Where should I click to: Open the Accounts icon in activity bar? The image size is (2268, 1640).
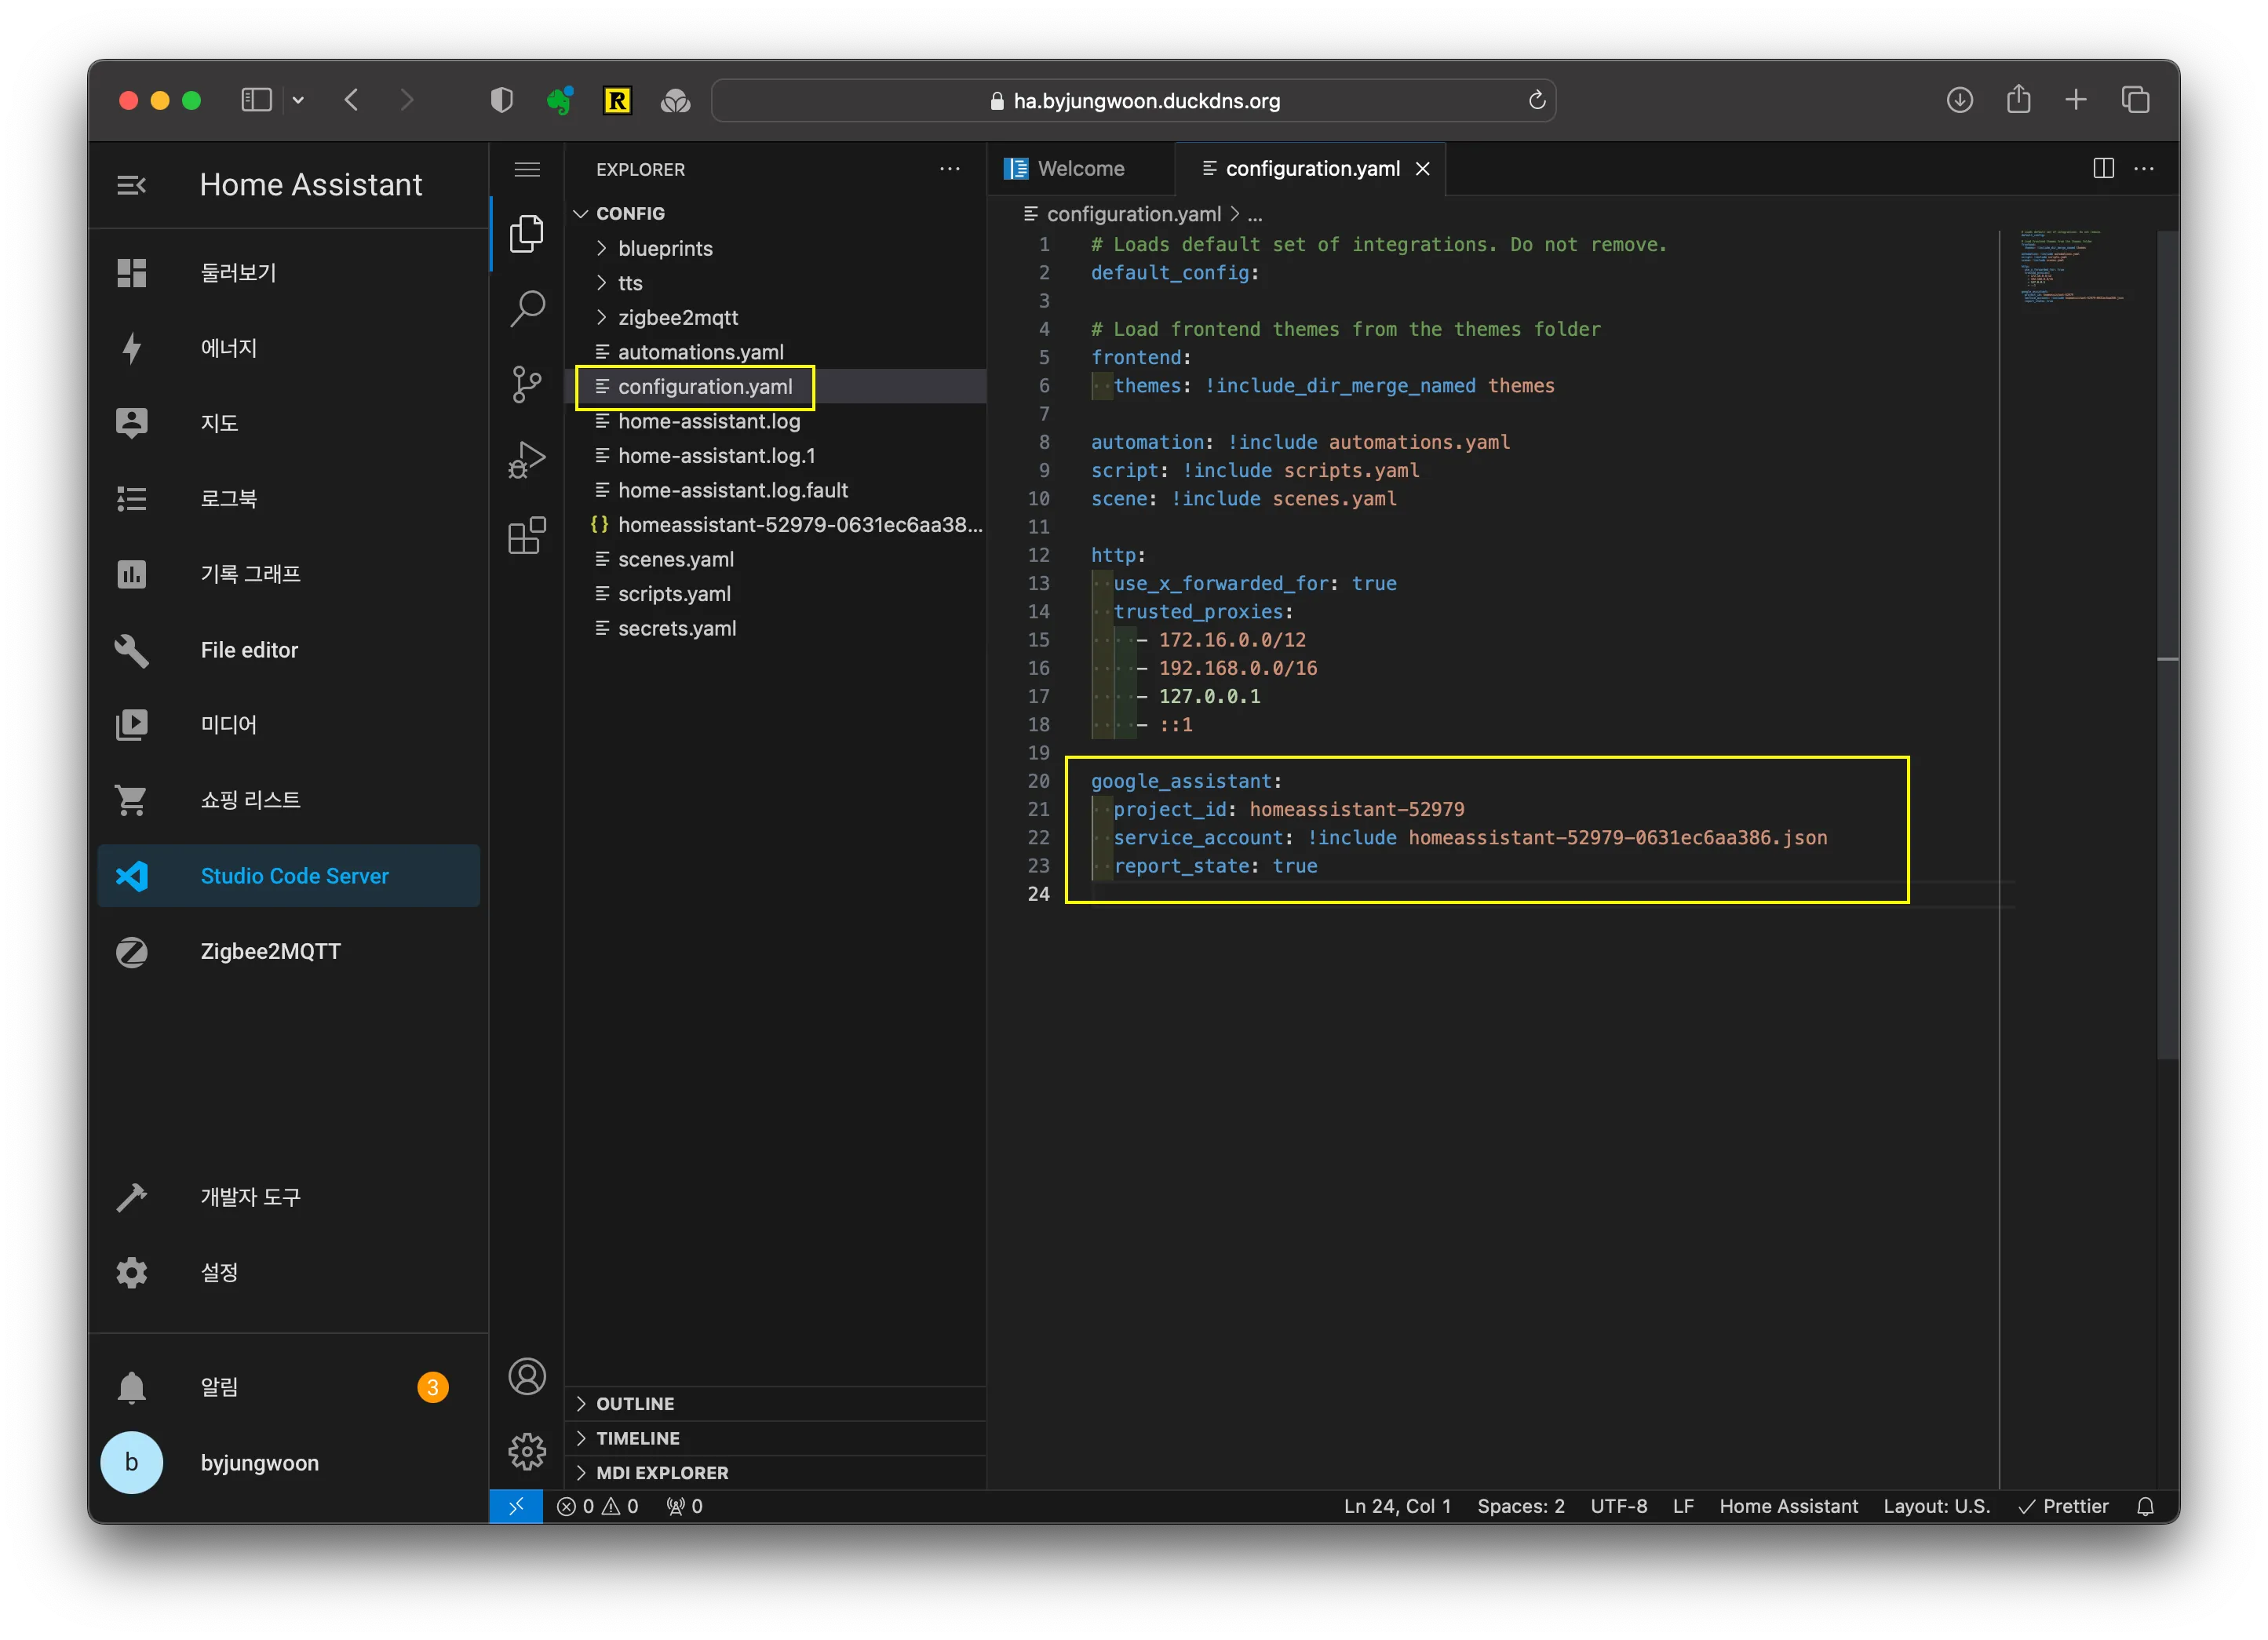pyautogui.click(x=527, y=1377)
